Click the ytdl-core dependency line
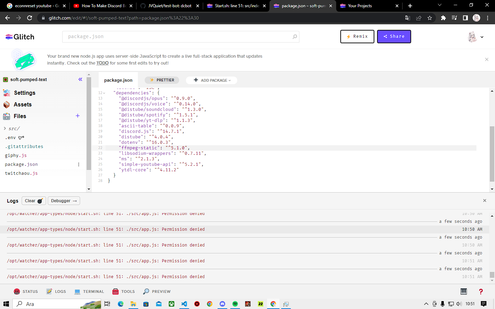This screenshot has width=495, height=309. click(149, 170)
